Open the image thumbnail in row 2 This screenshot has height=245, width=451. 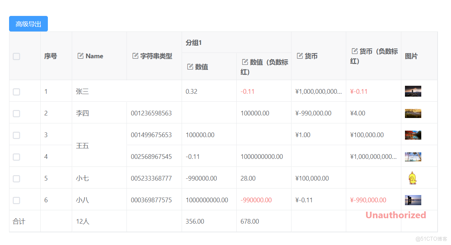pos(413,113)
